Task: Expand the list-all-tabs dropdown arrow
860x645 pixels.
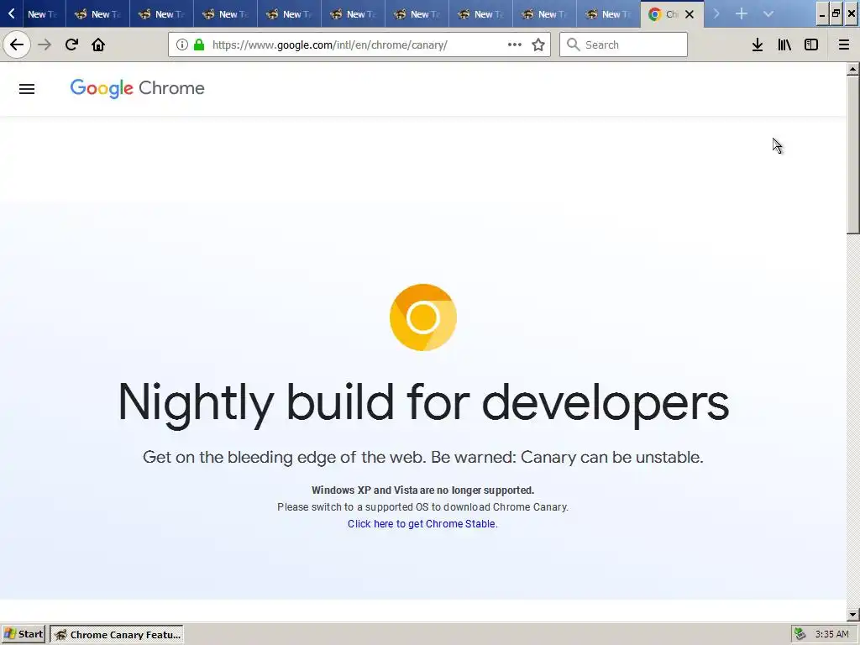Action: click(768, 13)
